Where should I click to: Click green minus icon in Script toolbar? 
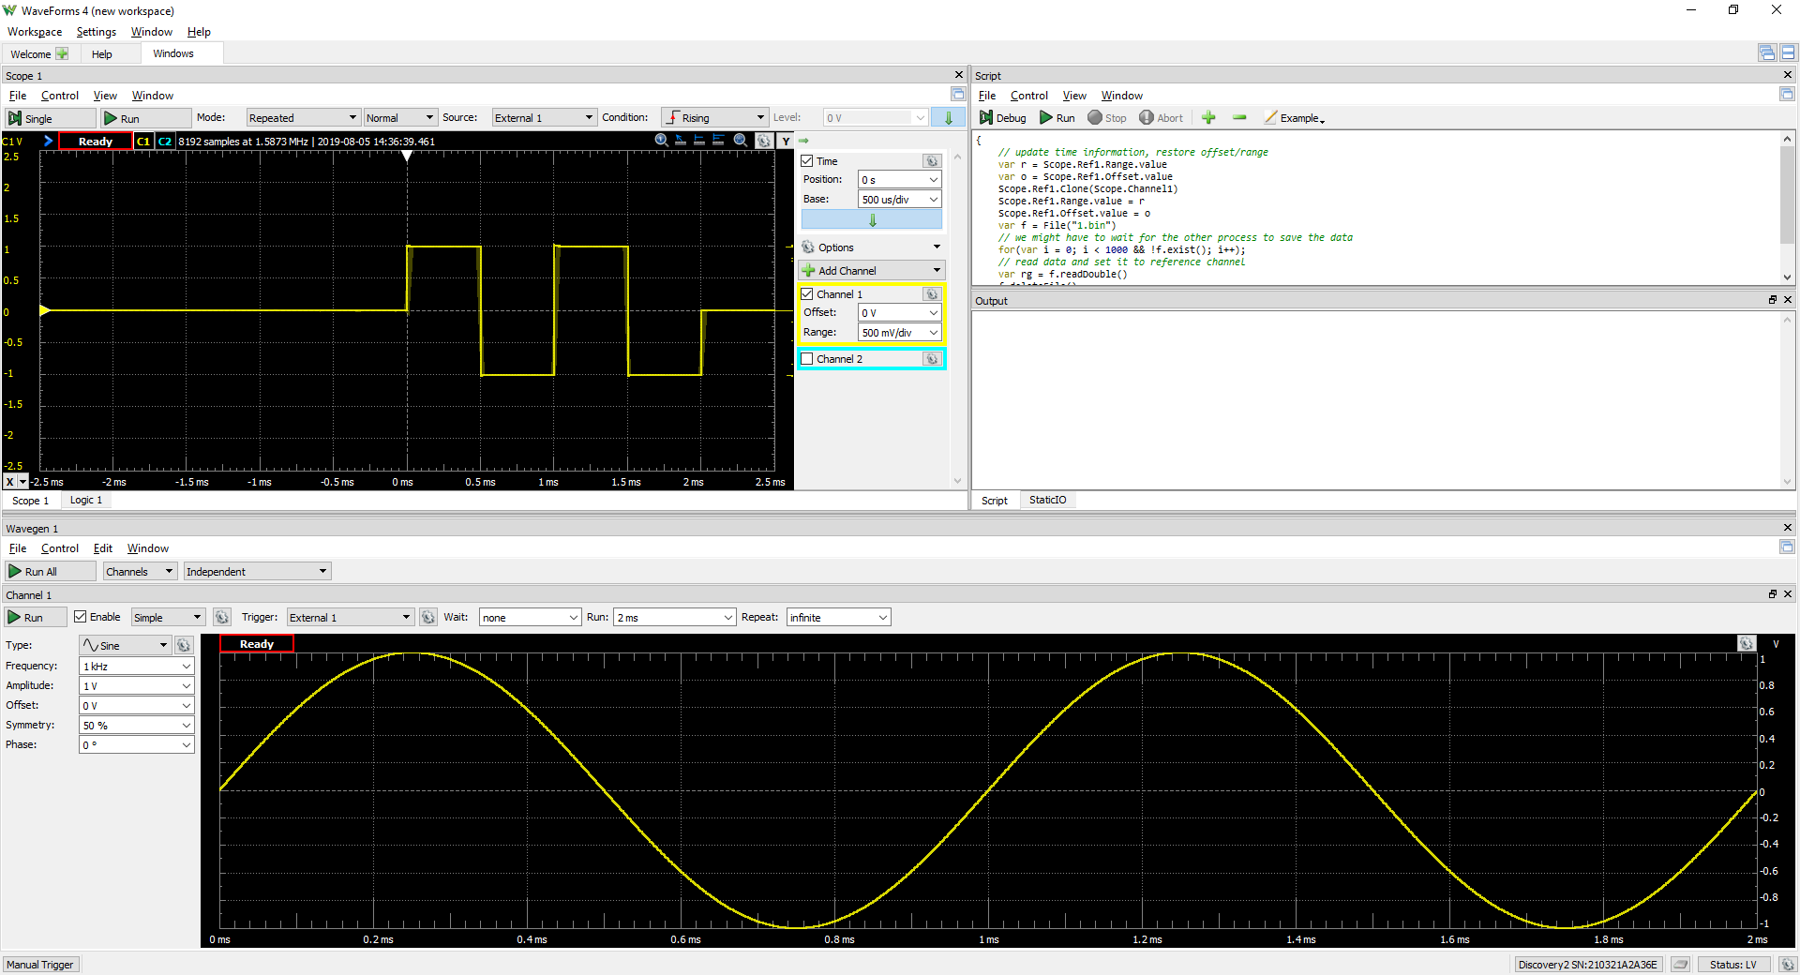[x=1239, y=118]
